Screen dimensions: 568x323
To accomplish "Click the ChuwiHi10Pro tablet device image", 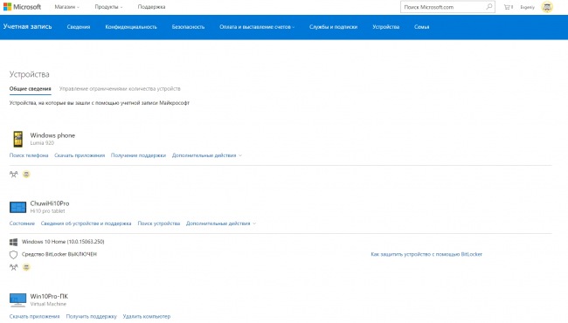I will tap(17, 207).
